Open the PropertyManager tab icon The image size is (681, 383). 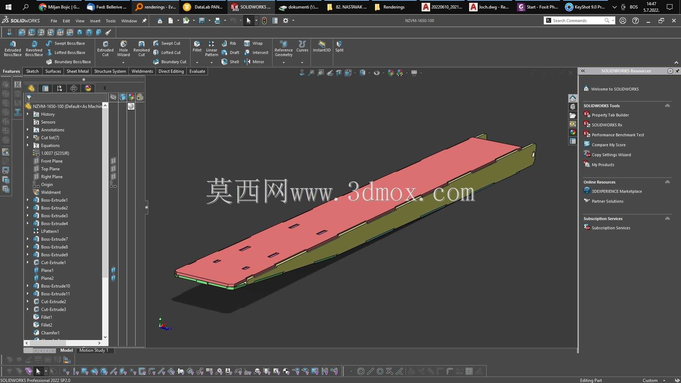point(45,88)
